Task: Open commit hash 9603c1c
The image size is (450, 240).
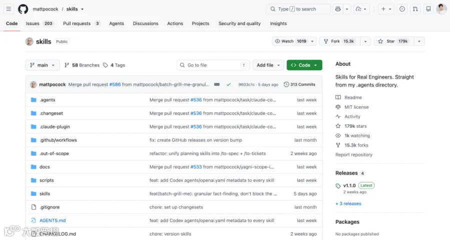Action: pyautogui.click(x=246, y=84)
